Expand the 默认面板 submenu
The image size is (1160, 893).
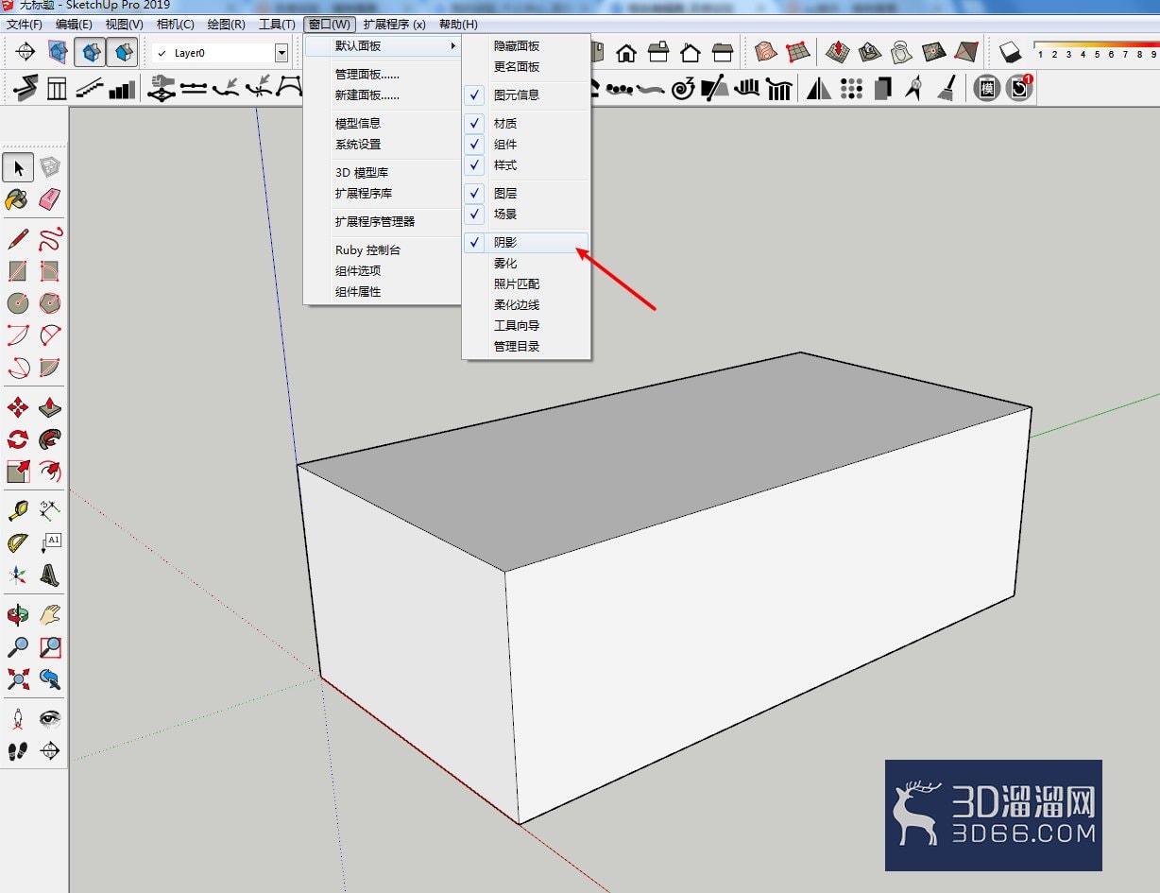[383, 45]
